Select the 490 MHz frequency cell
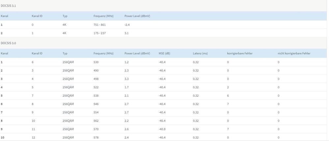The width and height of the screenshot is (329, 141). point(96,70)
